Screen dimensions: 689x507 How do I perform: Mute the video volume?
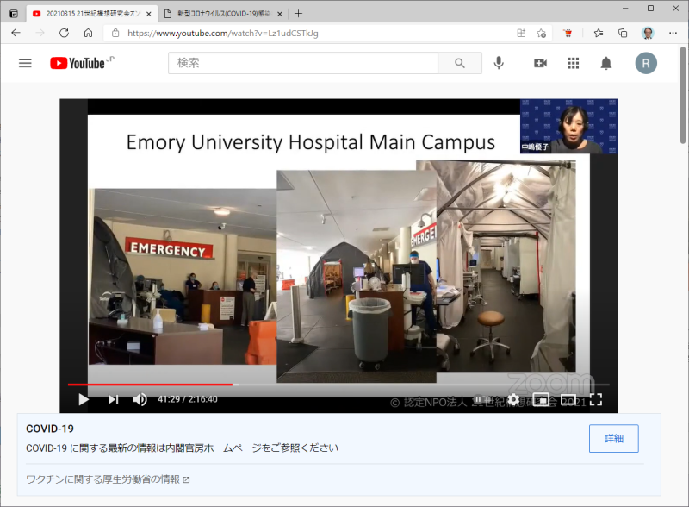click(140, 399)
